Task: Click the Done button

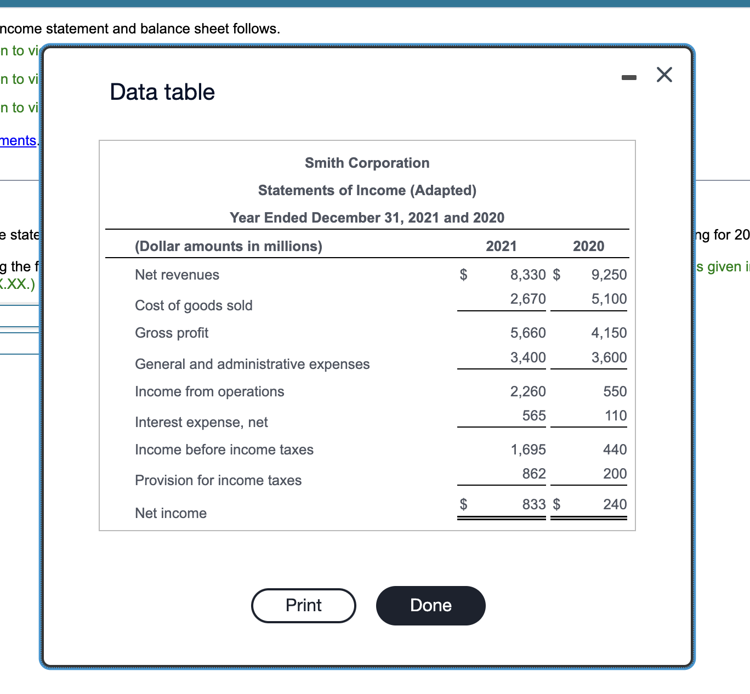Action: point(430,605)
